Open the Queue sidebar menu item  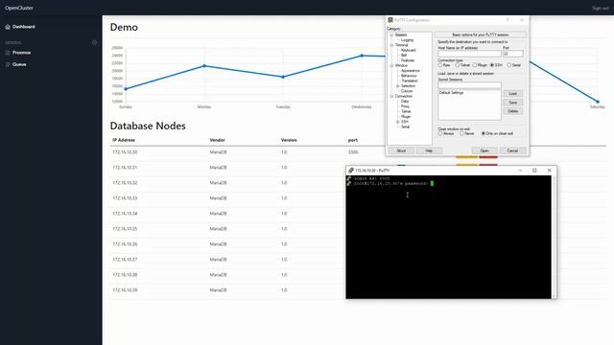click(x=19, y=64)
